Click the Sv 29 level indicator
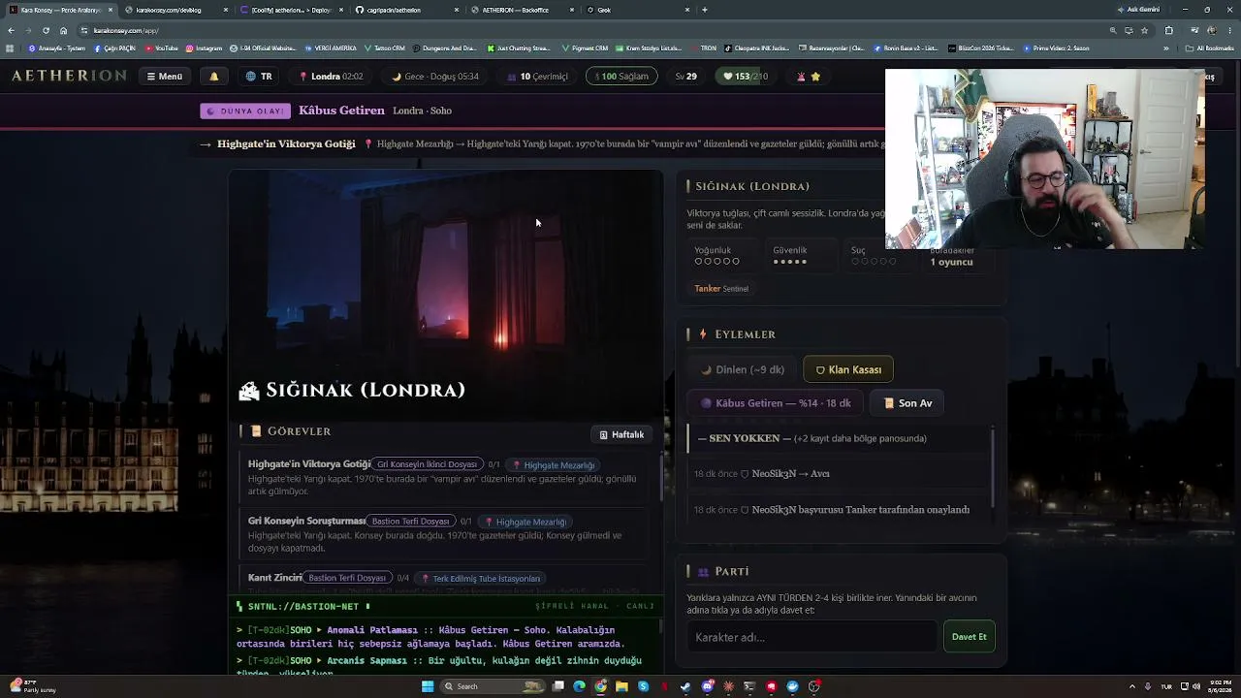The height and width of the screenshot is (698, 1241). [x=686, y=77]
